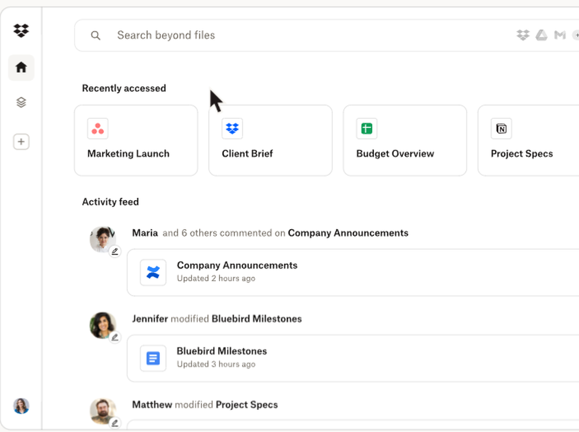Open the Project Specs card
Screen dimensions: 579x432
(x=529, y=140)
